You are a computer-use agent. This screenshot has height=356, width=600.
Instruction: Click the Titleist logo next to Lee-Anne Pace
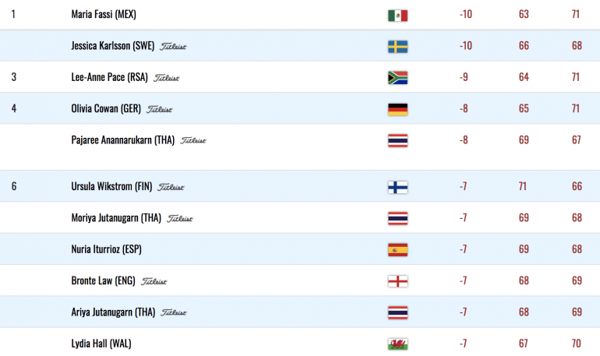tap(166, 78)
